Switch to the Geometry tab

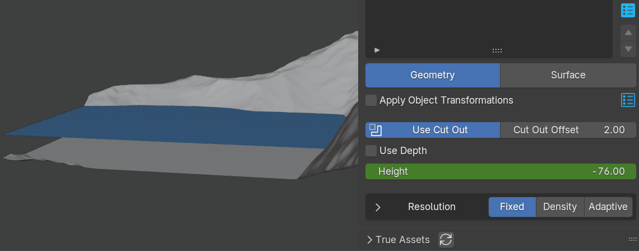[432, 75]
